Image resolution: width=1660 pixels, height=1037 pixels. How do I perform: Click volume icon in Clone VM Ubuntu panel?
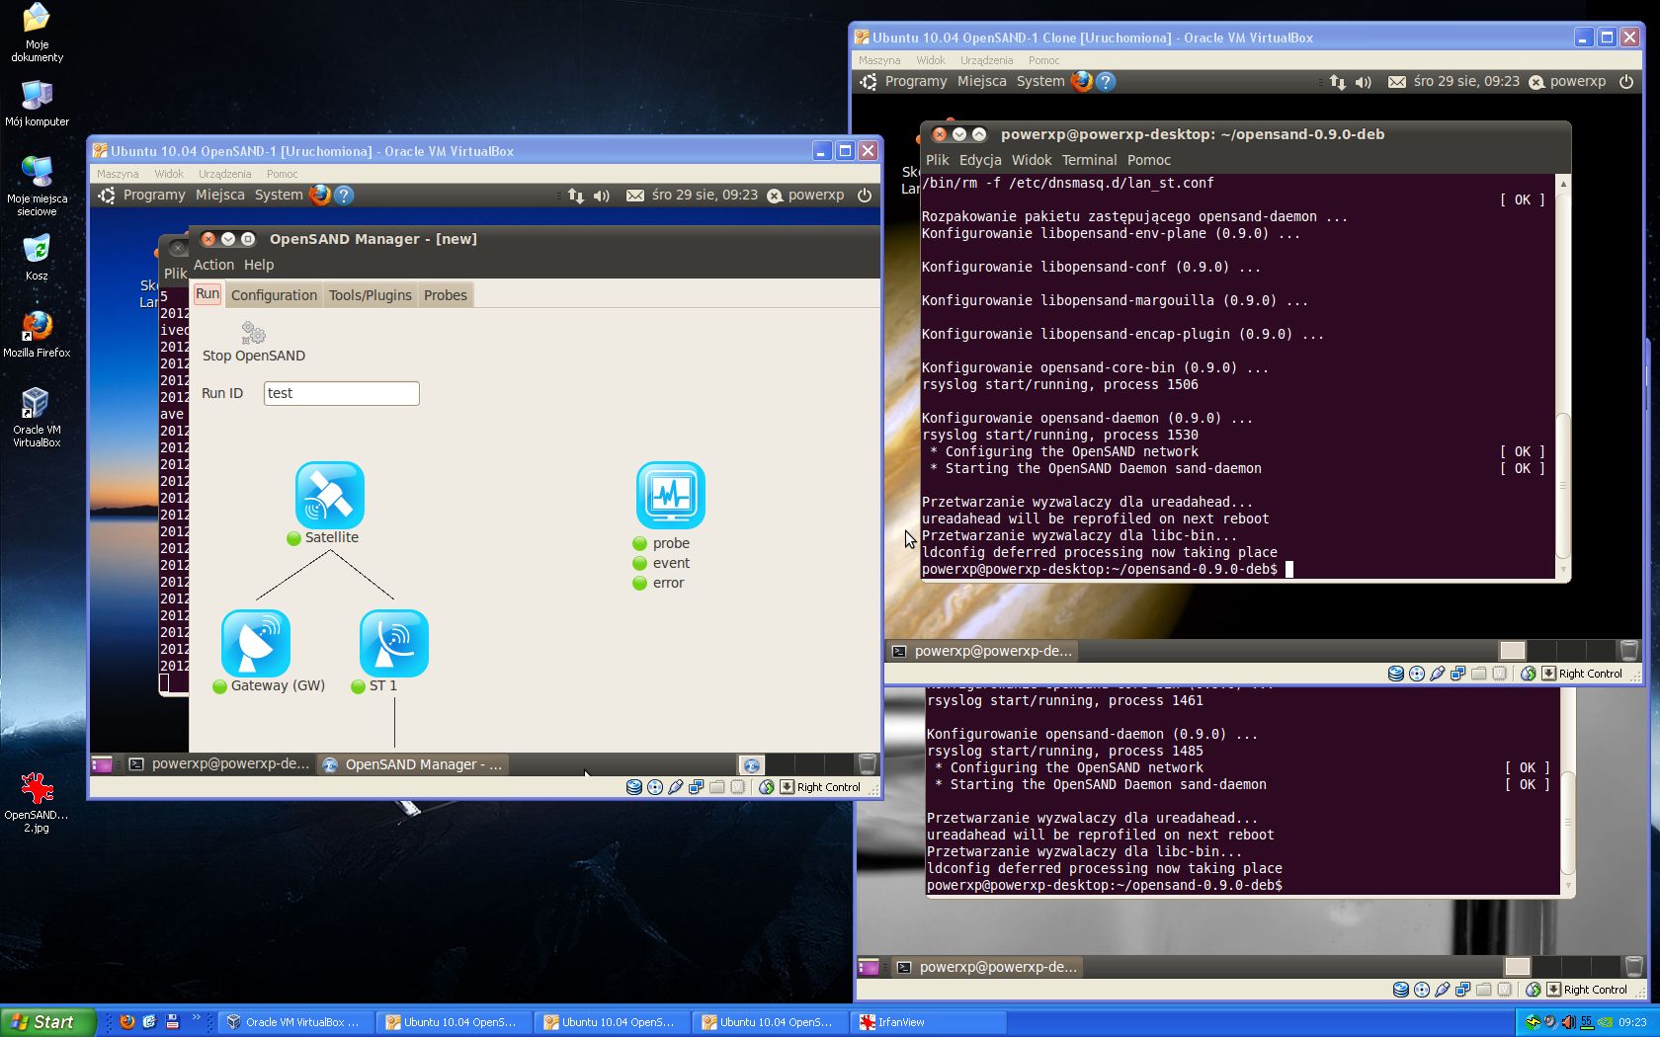point(1363,82)
